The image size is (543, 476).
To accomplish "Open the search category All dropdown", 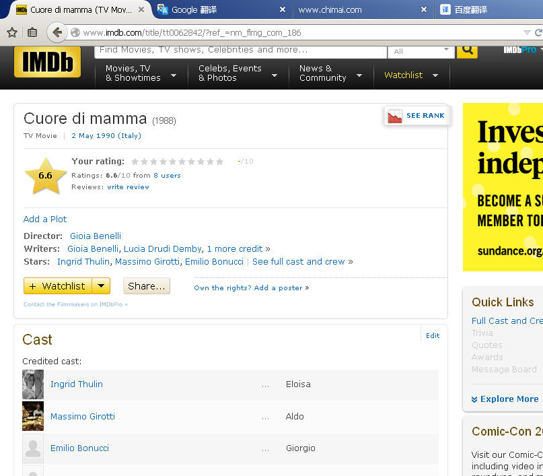I will (421, 51).
